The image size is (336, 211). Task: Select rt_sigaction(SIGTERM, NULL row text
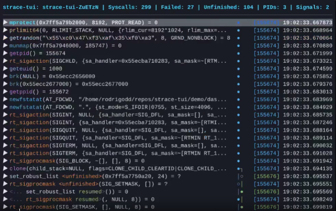pos(118,145)
